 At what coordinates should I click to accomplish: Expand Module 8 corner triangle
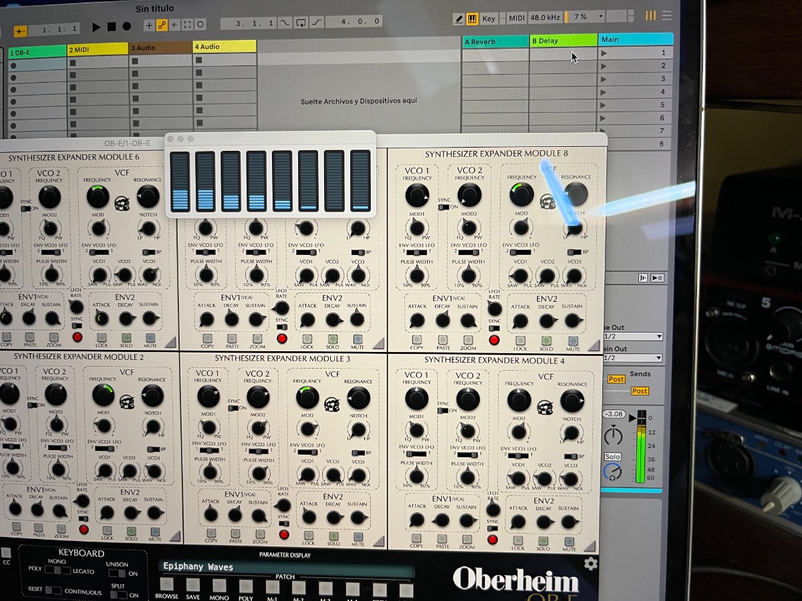point(593,345)
